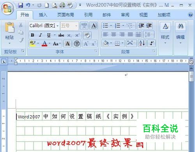
Task: Align text right
Action: (122, 34)
